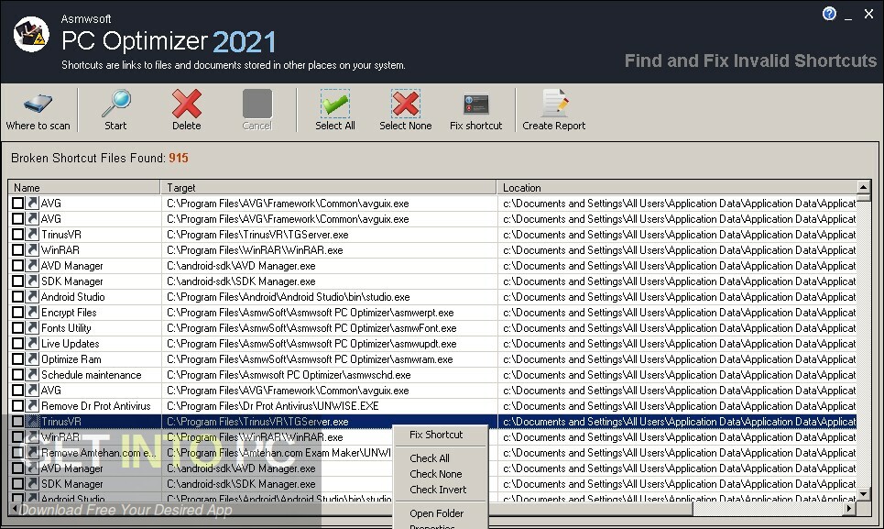Select target path ending UNWISE.EXE for Dr Prot
This screenshot has width=884, height=529.
click(x=273, y=406)
